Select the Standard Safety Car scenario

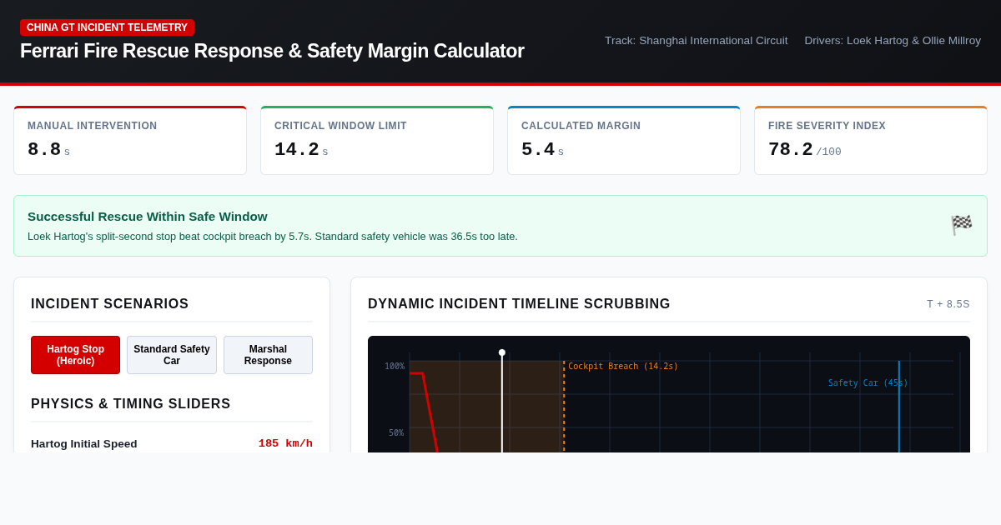pos(172,355)
